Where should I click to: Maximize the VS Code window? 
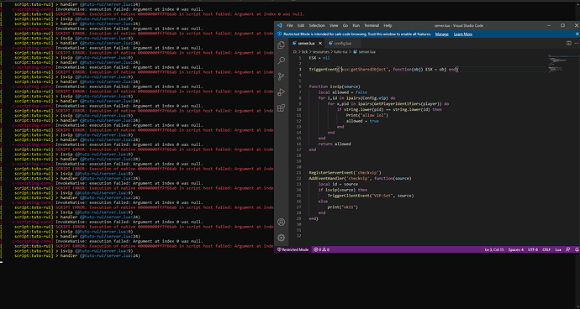tap(562, 25)
